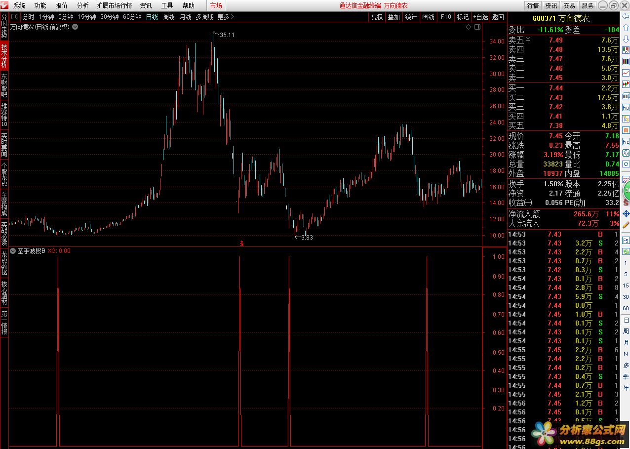630x449 pixels.
Task: Switch chart period to 分时
Action: tap(28, 17)
